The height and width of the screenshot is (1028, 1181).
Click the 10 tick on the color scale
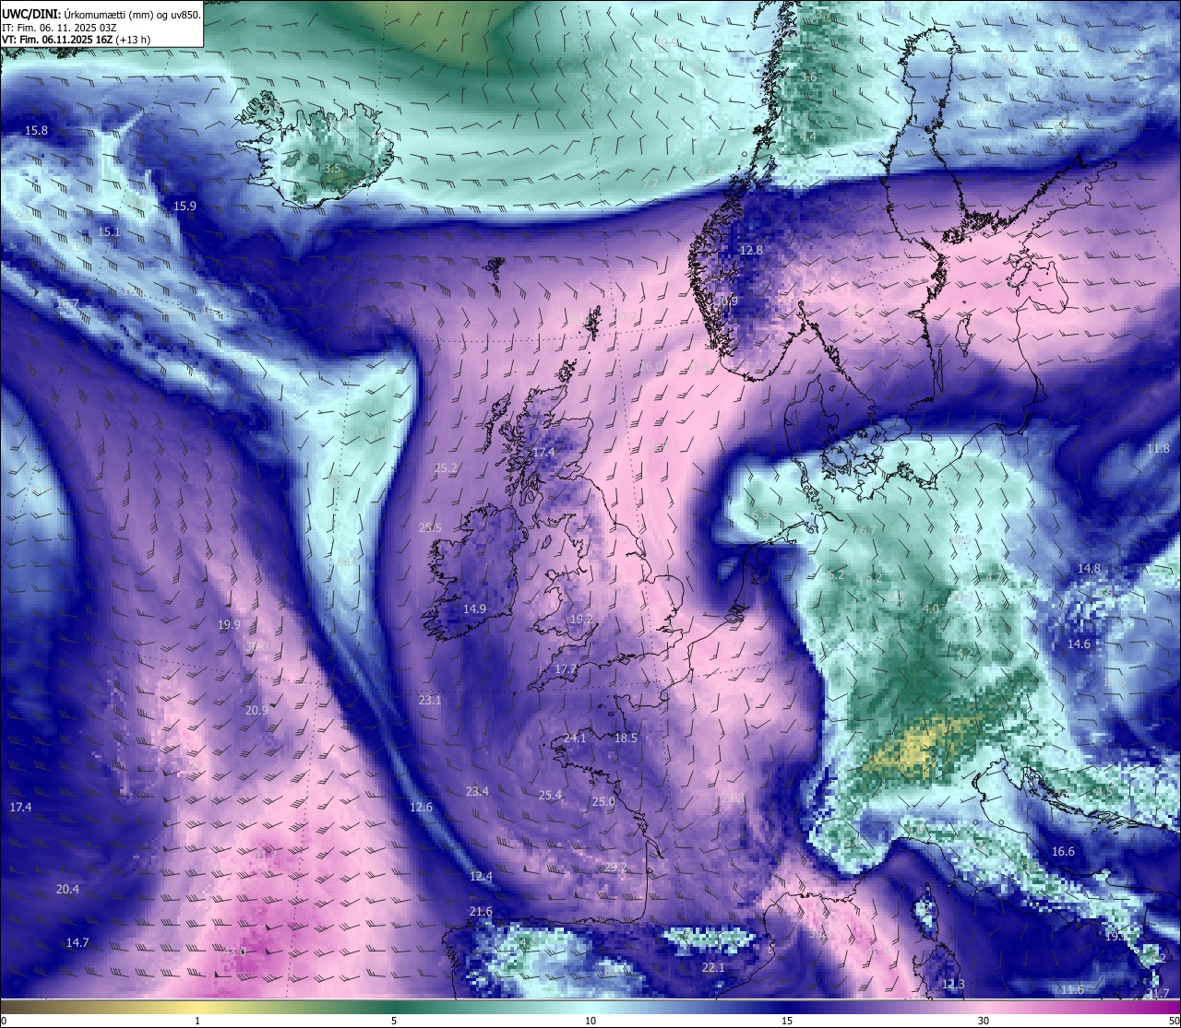(590, 1021)
